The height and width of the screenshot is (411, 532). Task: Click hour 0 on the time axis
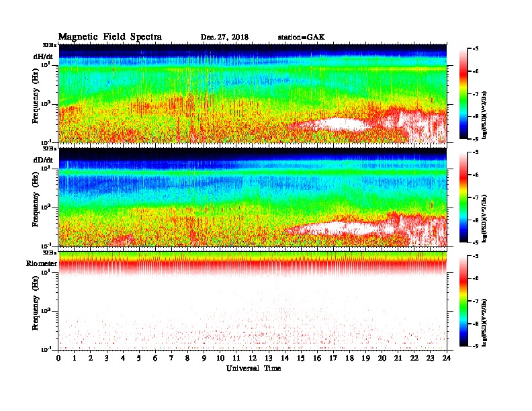coord(58,359)
